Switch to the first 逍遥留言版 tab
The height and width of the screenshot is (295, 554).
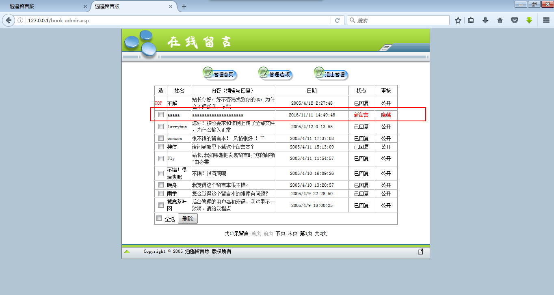tap(45, 6)
